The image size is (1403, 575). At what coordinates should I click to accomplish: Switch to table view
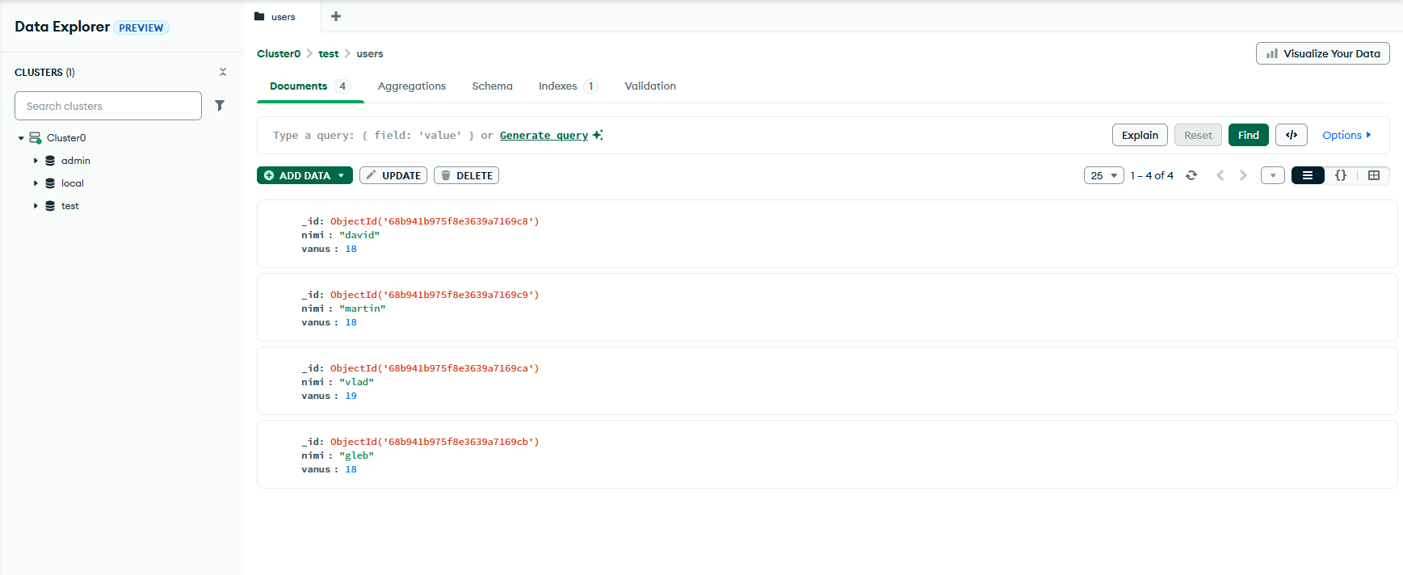(1374, 175)
